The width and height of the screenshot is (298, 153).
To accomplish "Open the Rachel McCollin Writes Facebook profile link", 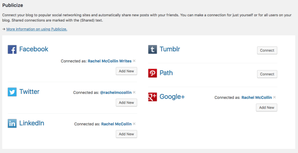I will coord(110,61).
